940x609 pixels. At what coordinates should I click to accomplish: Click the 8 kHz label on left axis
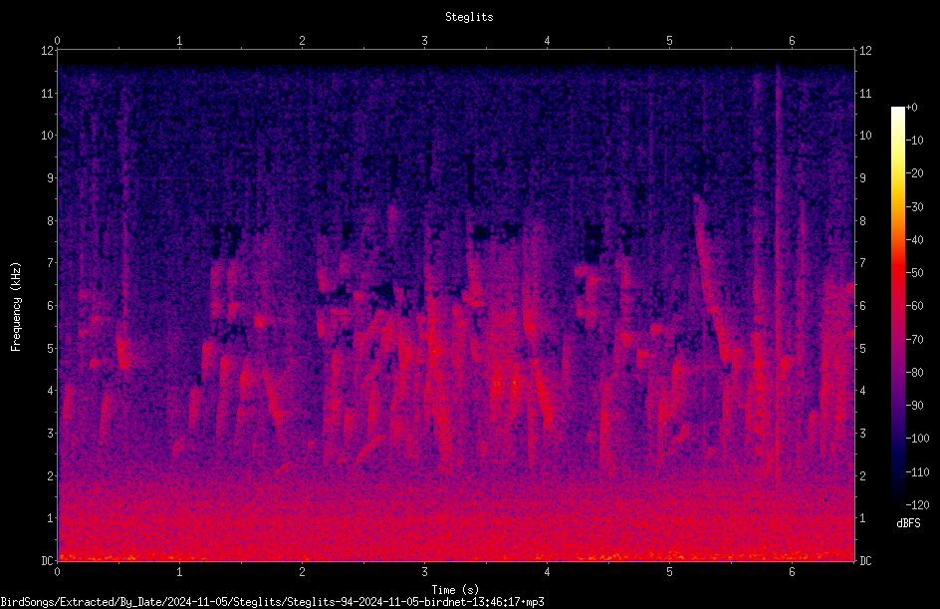pos(50,221)
